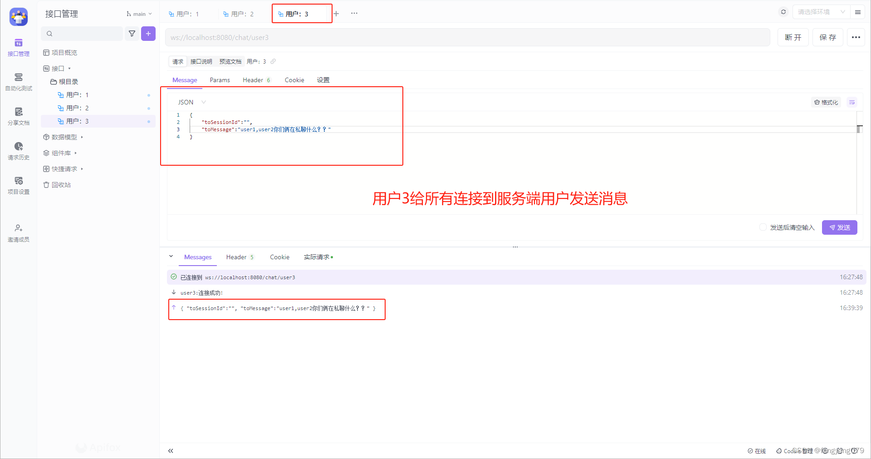
Task: Switch to the Params tab
Action: click(x=220, y=80)
